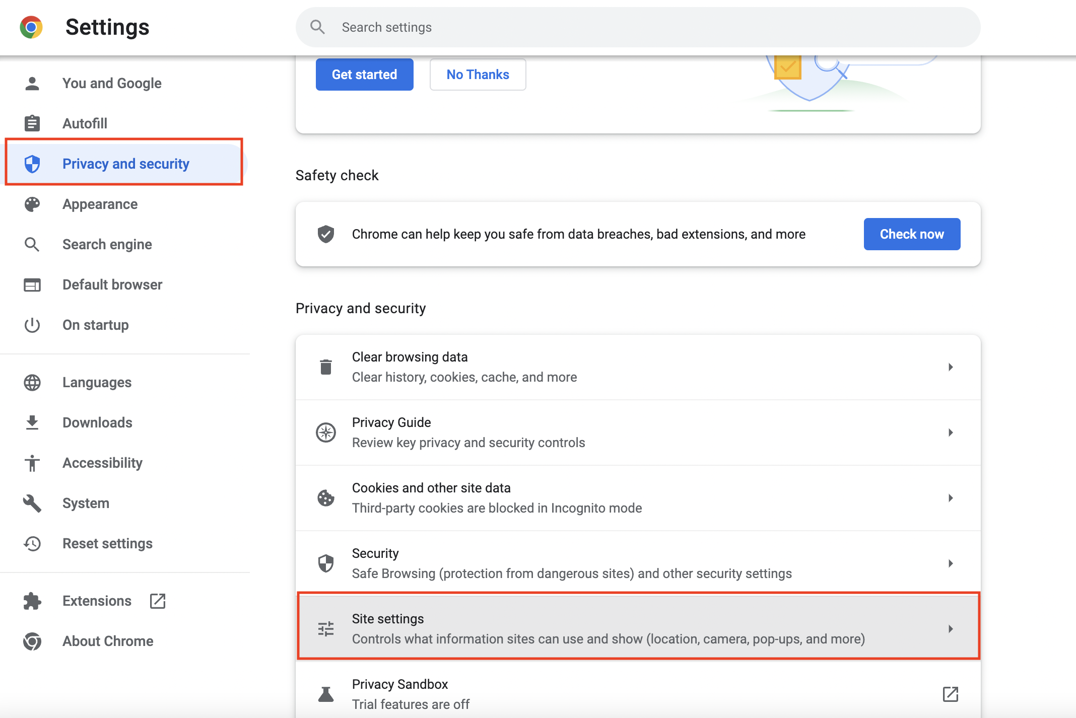Click the Get started button
This screenshot has width=1076, height=718.
(365, 75)
